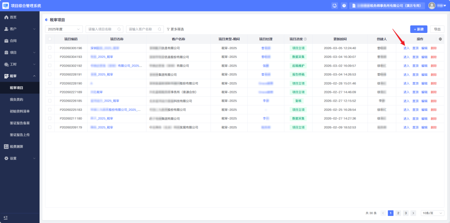Click 进入 link for the first project row
The height and width of the screenshot is (223, 450).
pos(406,48)
